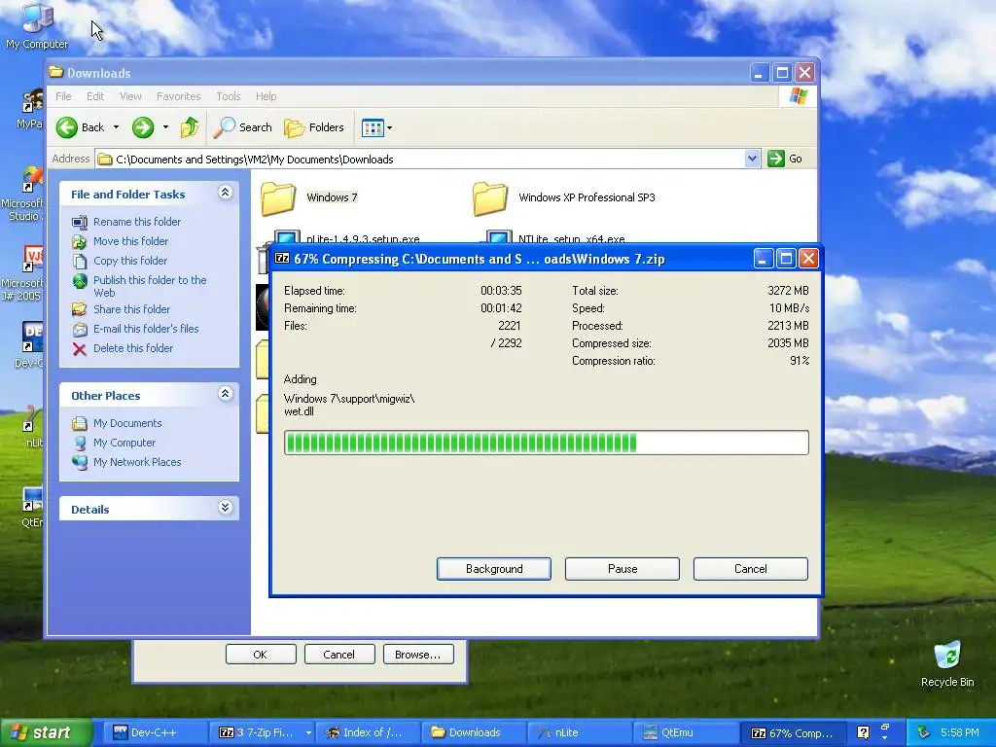Click Move this folder task
Image resolution: width=996 pixels, height=747 pixels.
pyautogui.click(x=130, y=241)
